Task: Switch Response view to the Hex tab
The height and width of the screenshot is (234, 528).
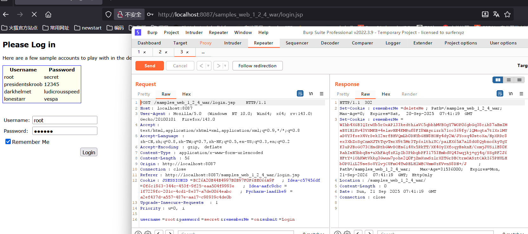Action: [x=386, y=94]
